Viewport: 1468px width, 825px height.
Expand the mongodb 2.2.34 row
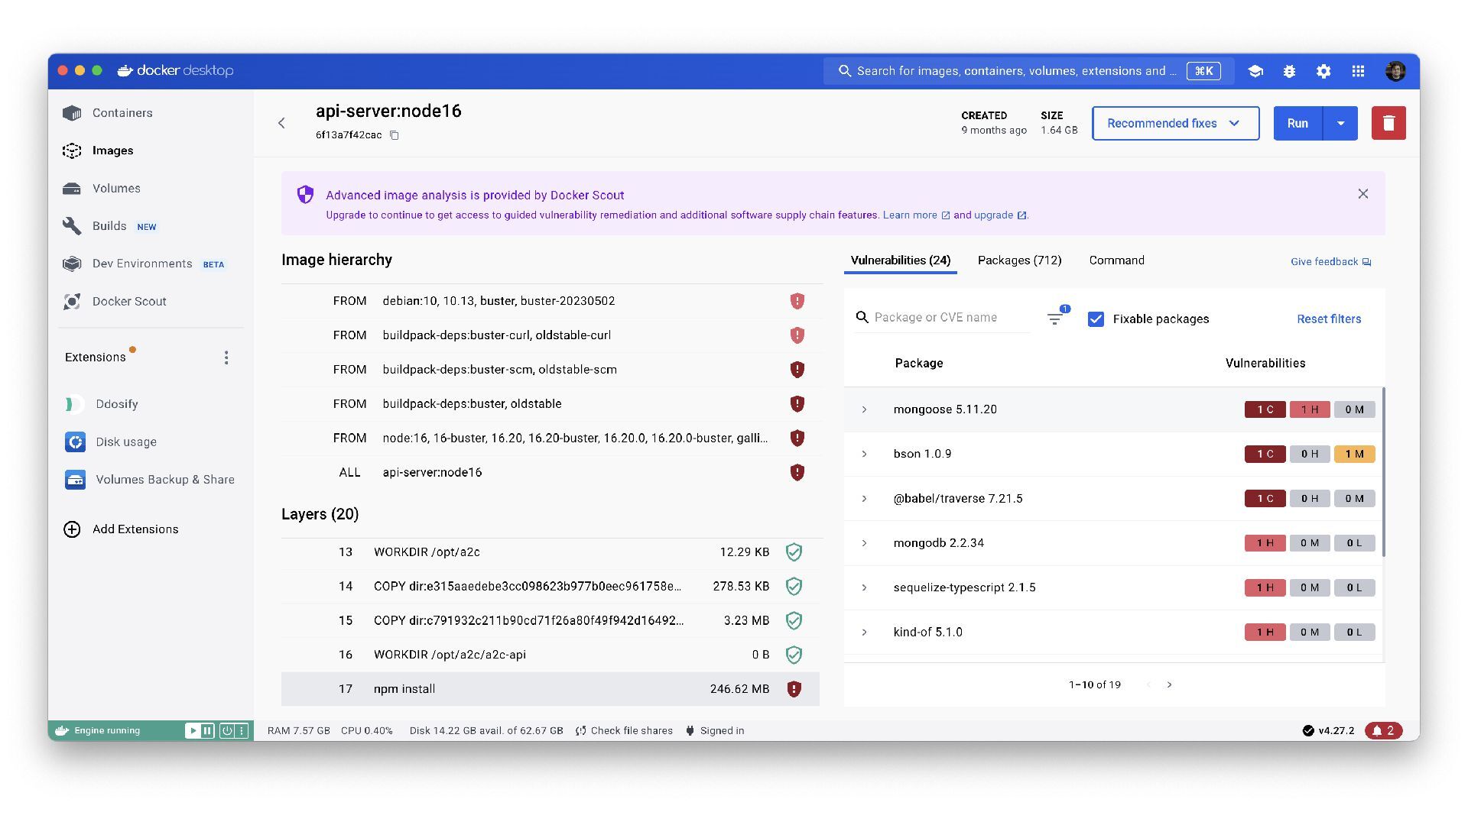(865, 543)
